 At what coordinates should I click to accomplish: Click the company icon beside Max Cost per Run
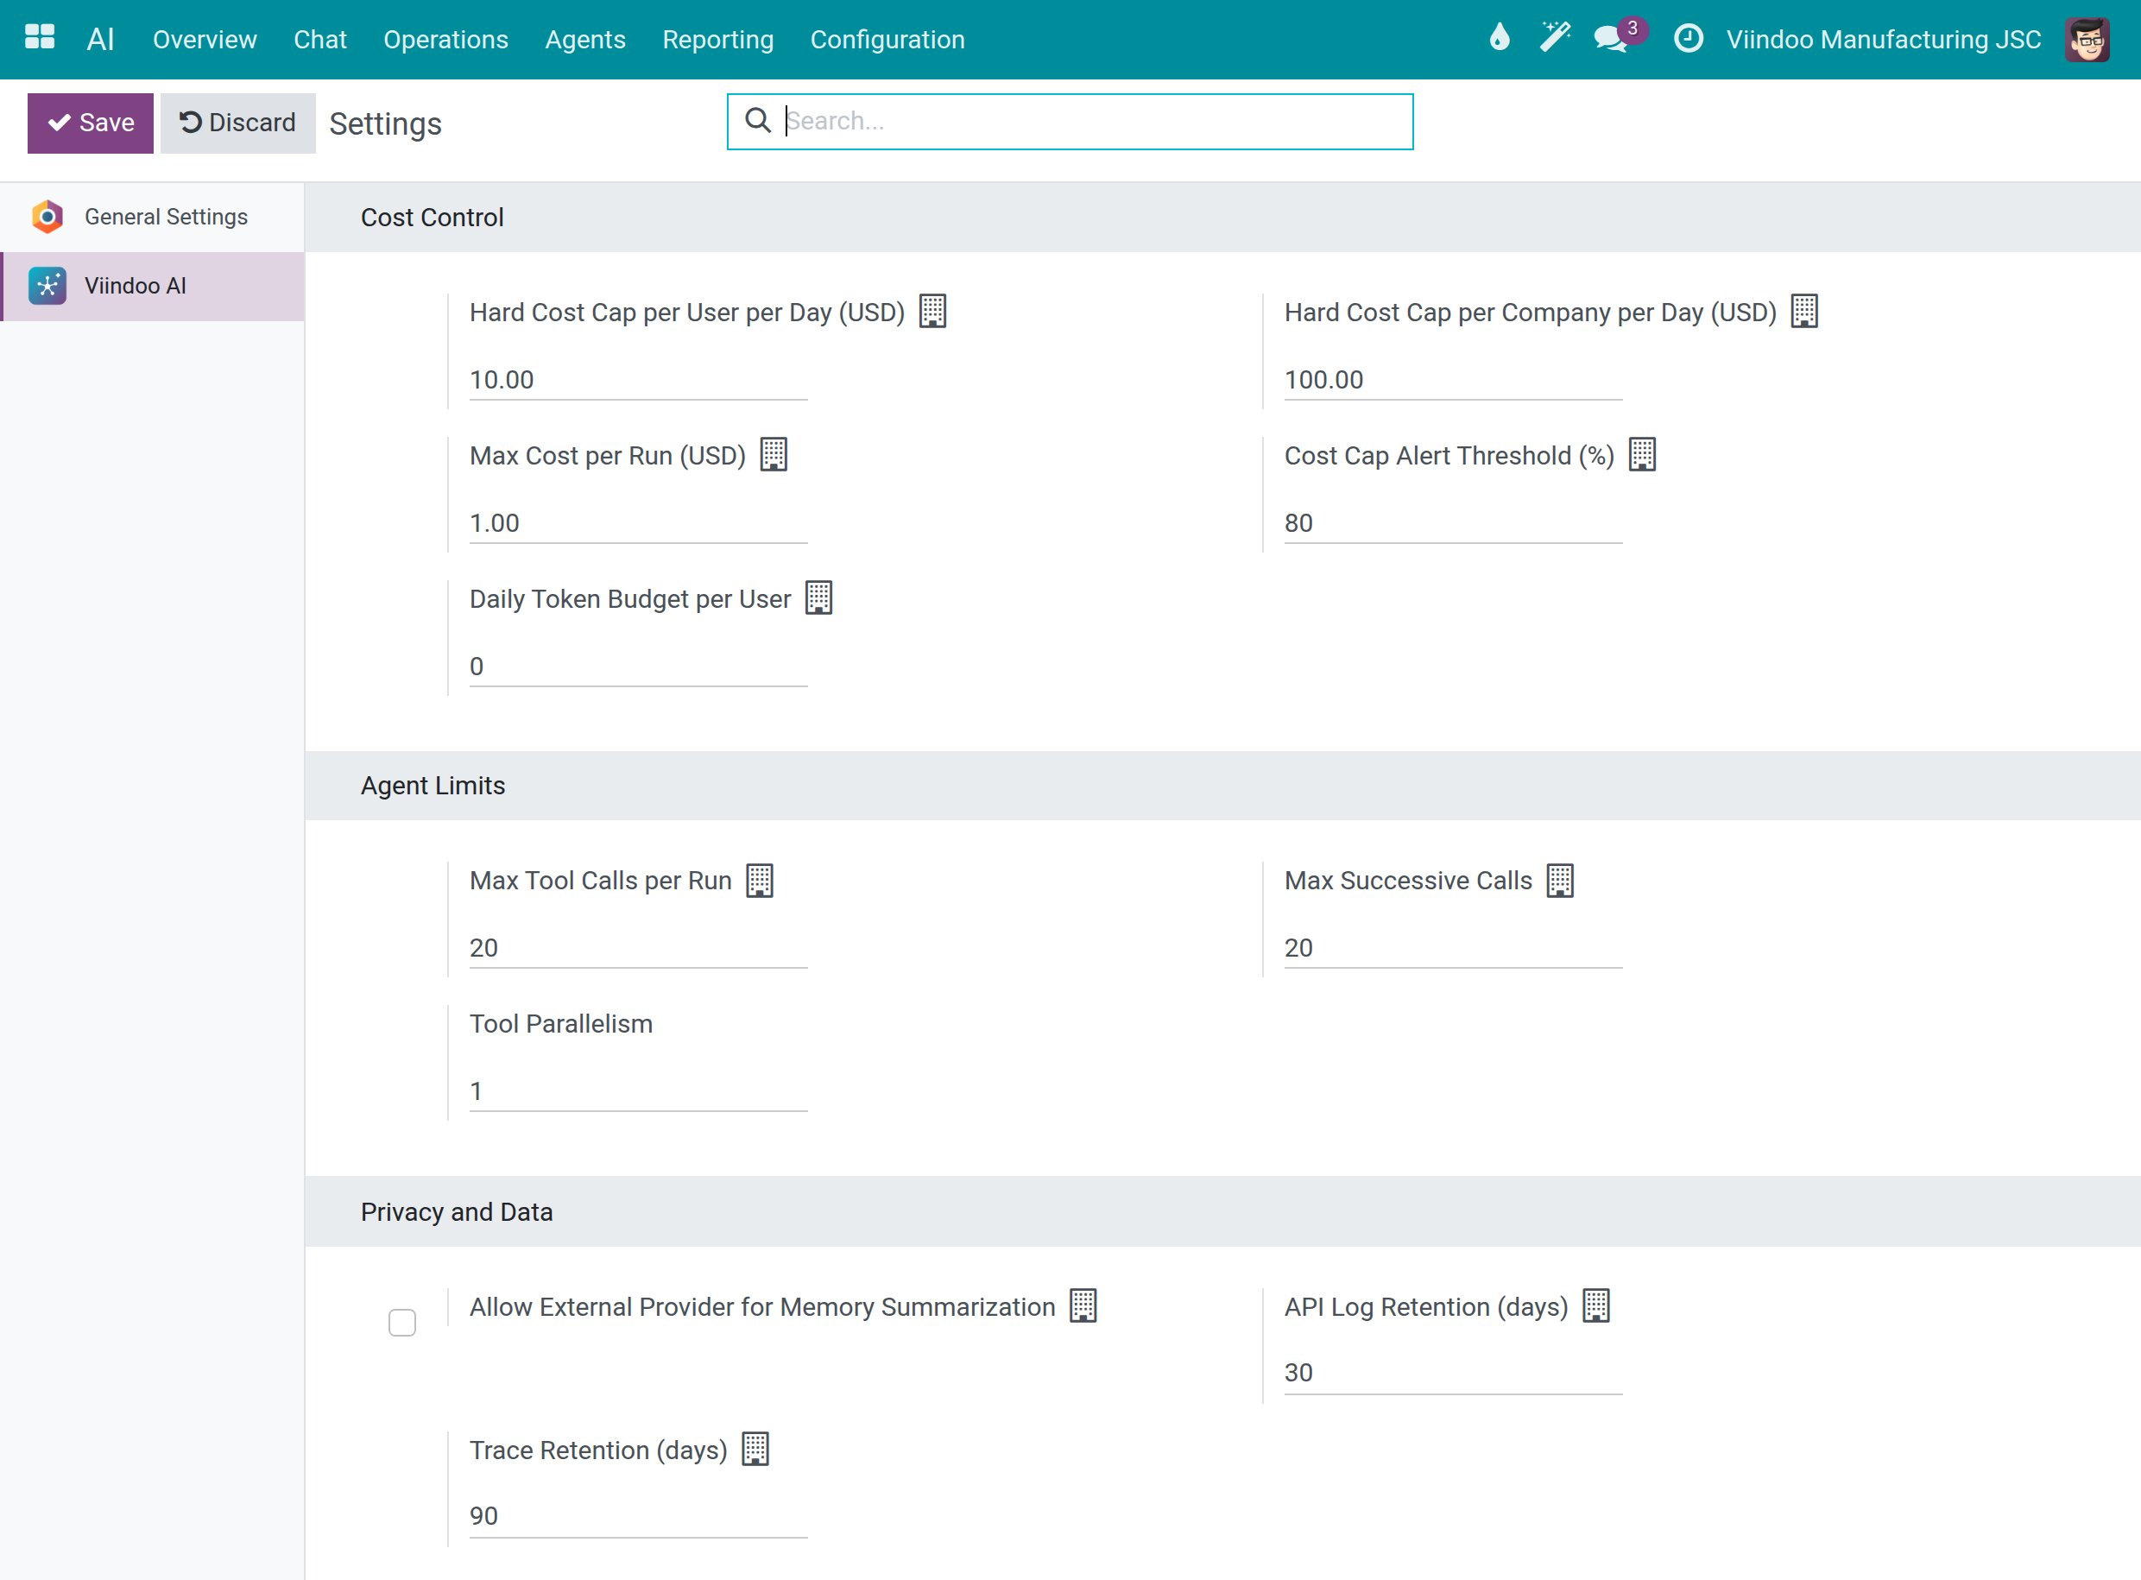(773, 454)
